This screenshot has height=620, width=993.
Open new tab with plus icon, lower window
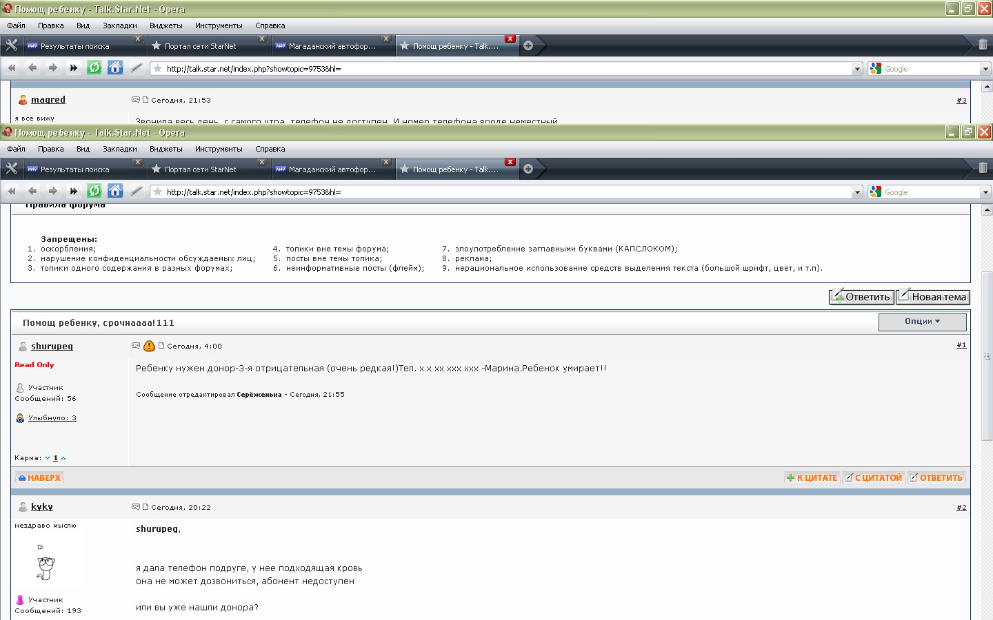pos(528,169)
